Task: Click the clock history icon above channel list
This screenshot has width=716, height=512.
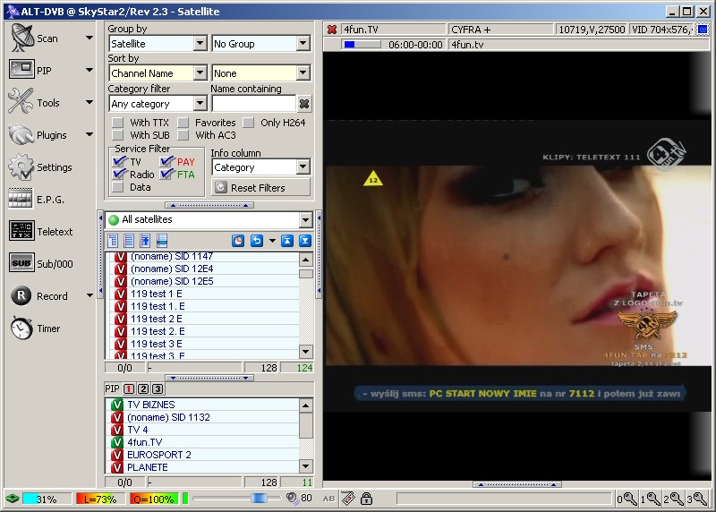Action: (238, 241)
